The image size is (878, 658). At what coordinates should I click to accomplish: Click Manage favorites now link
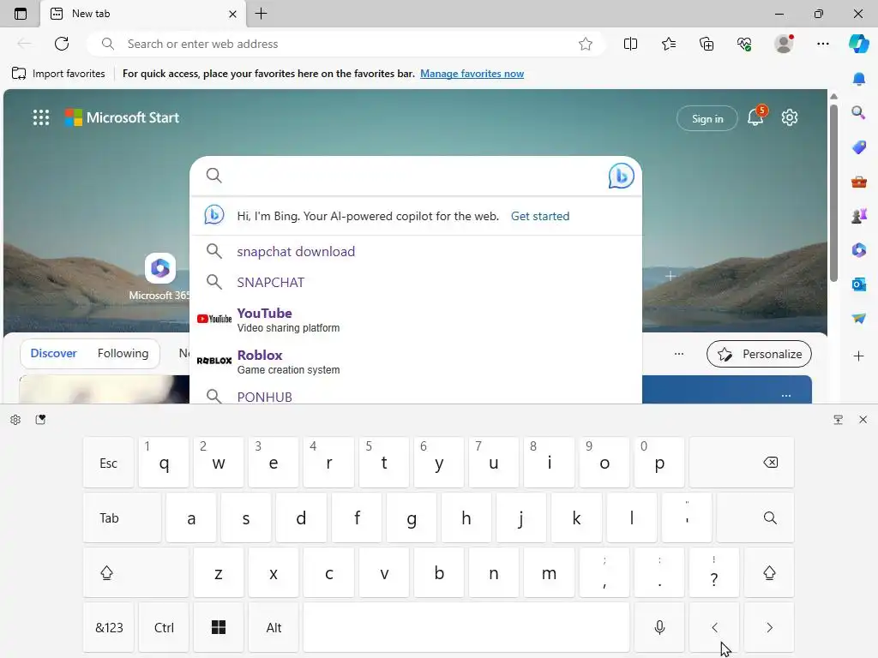tap(472, 74)
